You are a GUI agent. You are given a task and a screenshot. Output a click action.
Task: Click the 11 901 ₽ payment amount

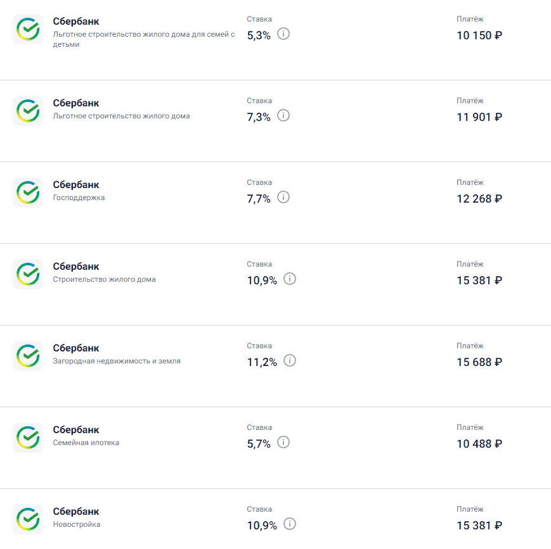click(x=479, y=117)
